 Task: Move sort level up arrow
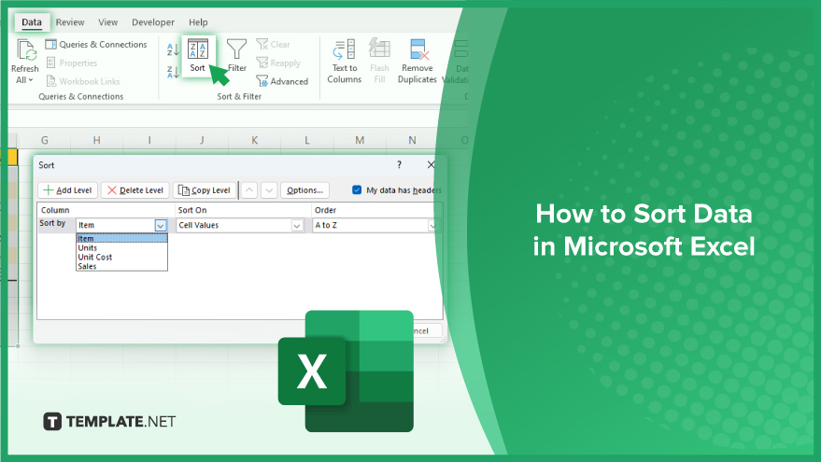click(x=249, y=190)
